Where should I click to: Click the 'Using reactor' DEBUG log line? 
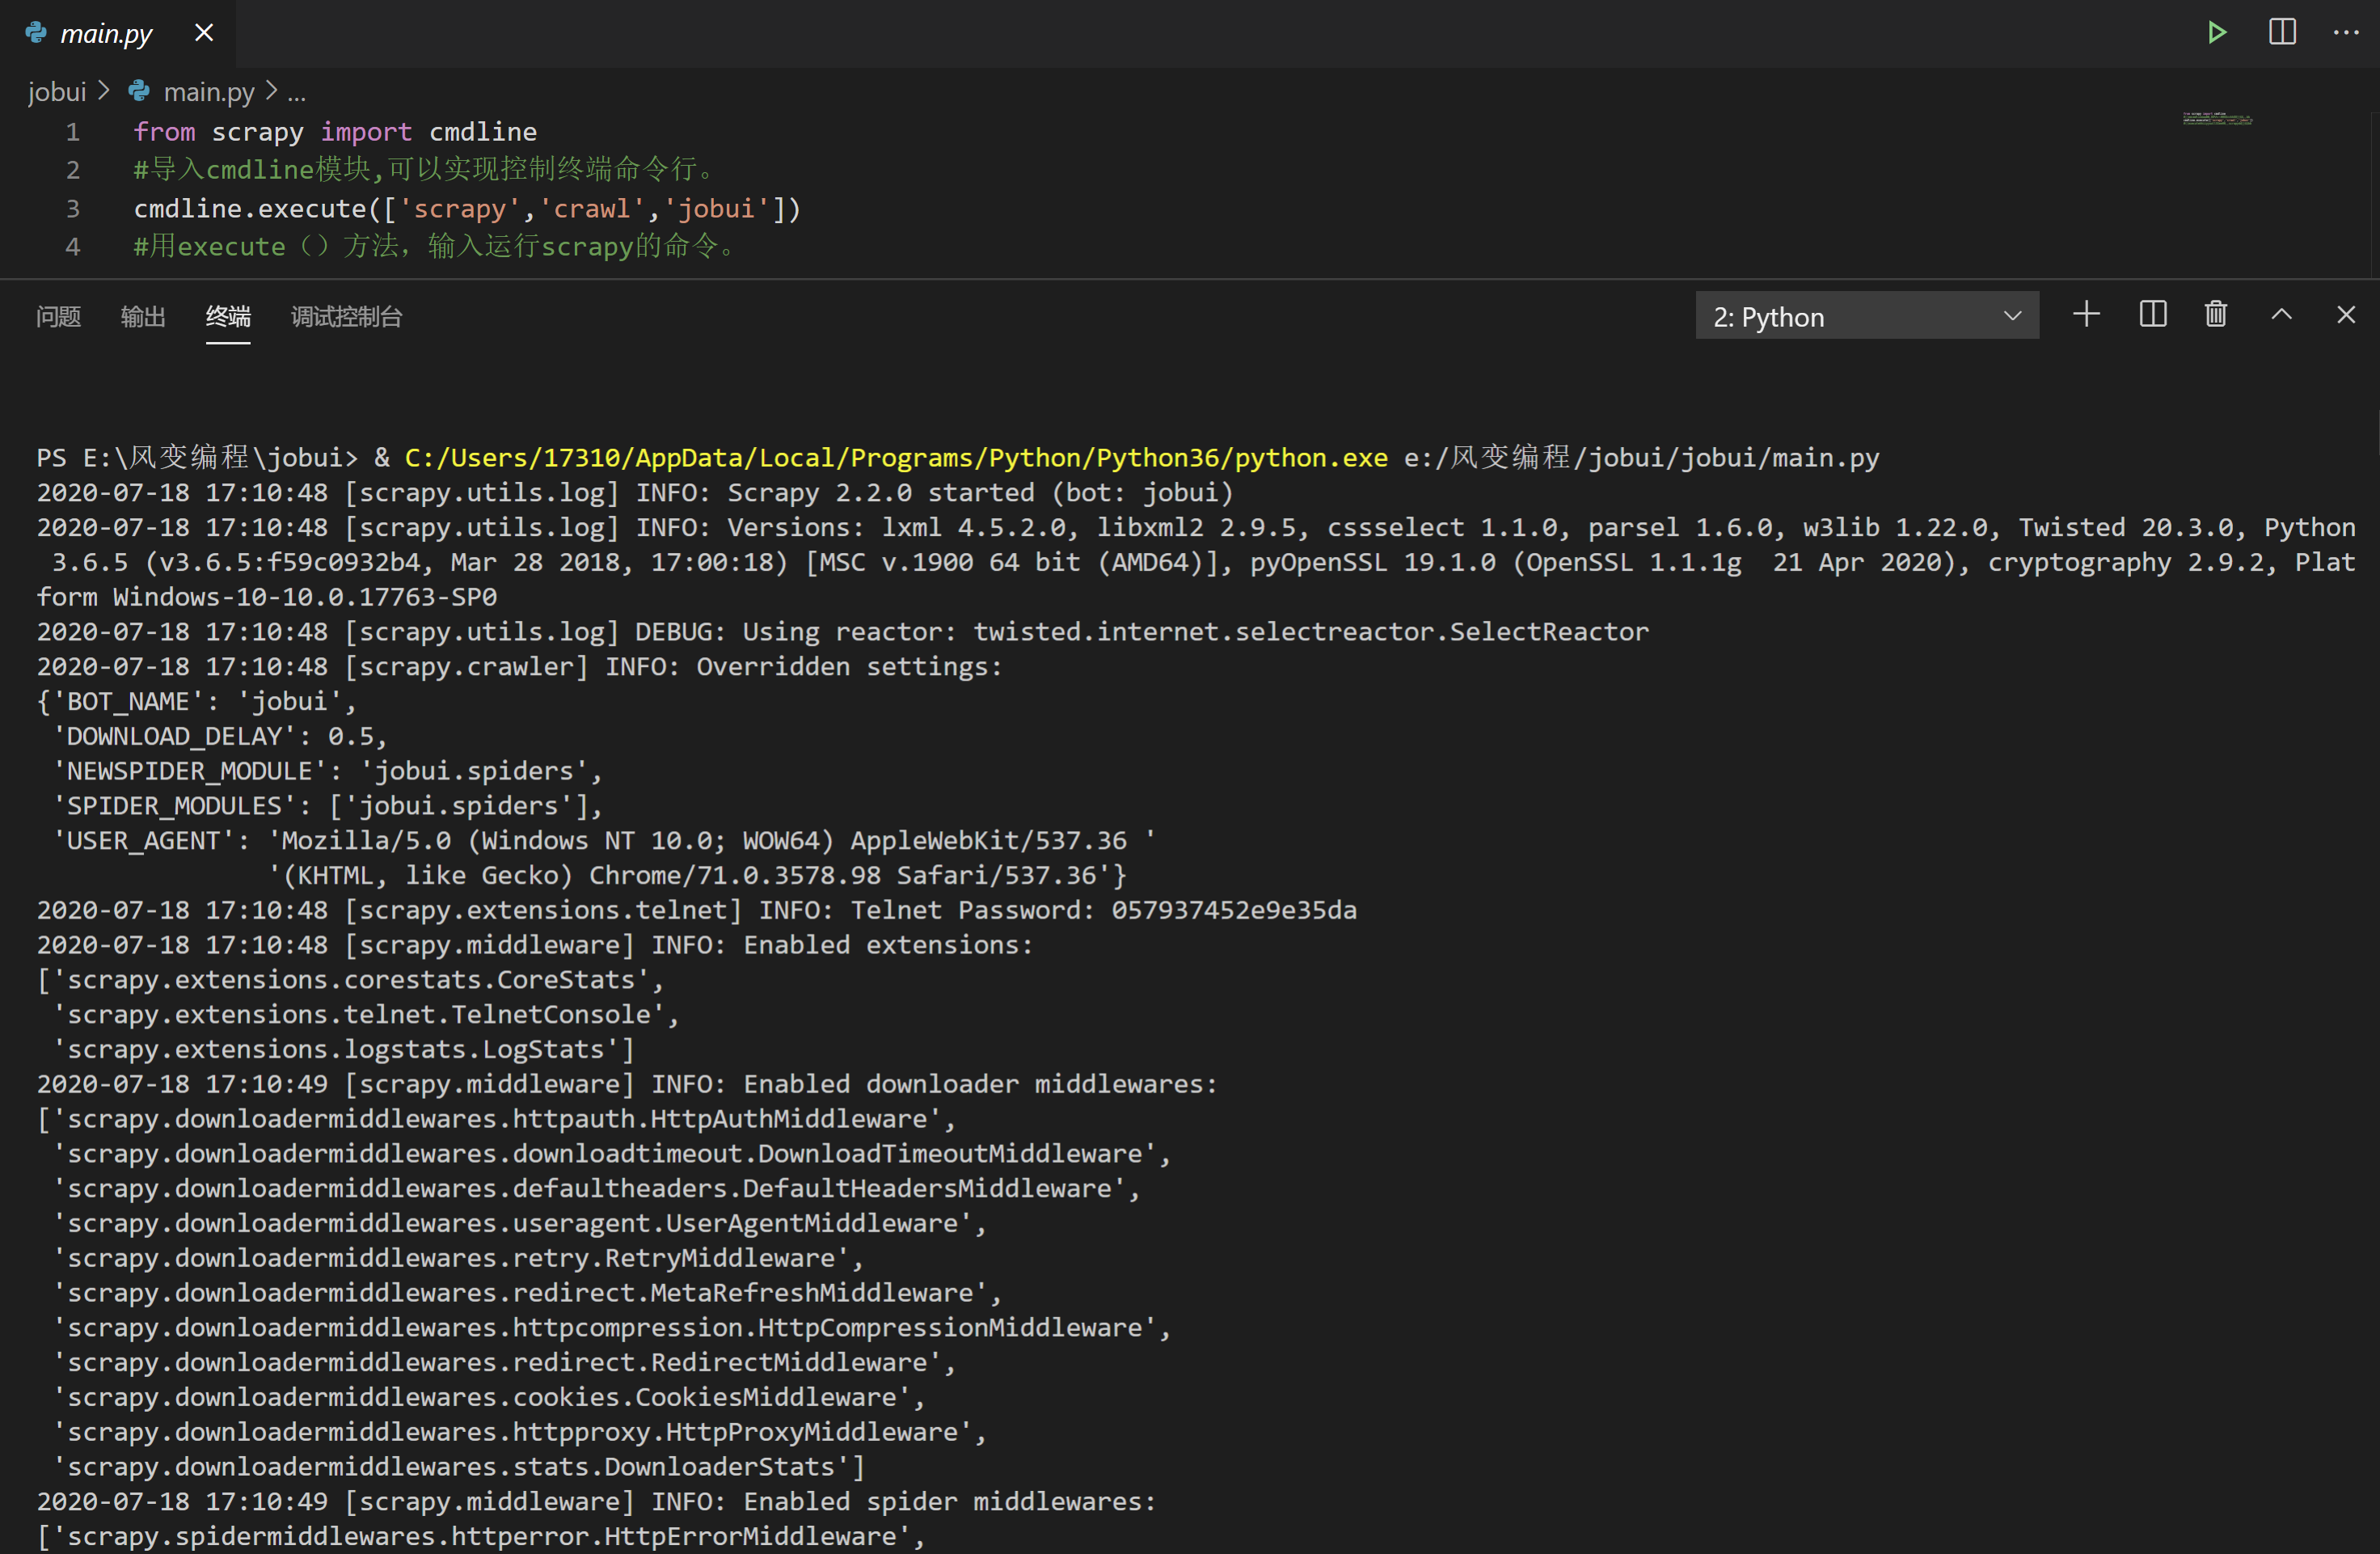click(x=842, y=632)
